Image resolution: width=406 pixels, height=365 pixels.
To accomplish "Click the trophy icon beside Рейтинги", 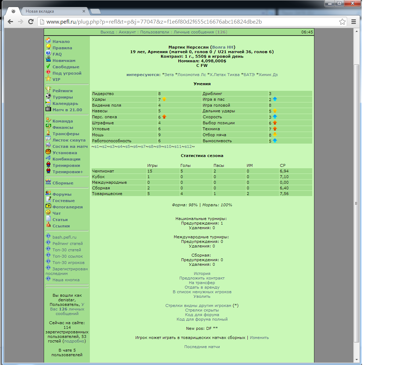I will pyautogui.click(x=48, y=90).
